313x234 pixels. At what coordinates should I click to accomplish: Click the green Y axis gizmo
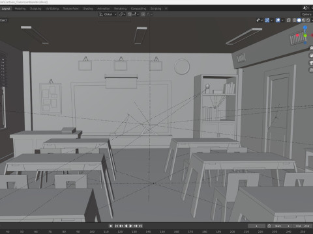(305, 36)
